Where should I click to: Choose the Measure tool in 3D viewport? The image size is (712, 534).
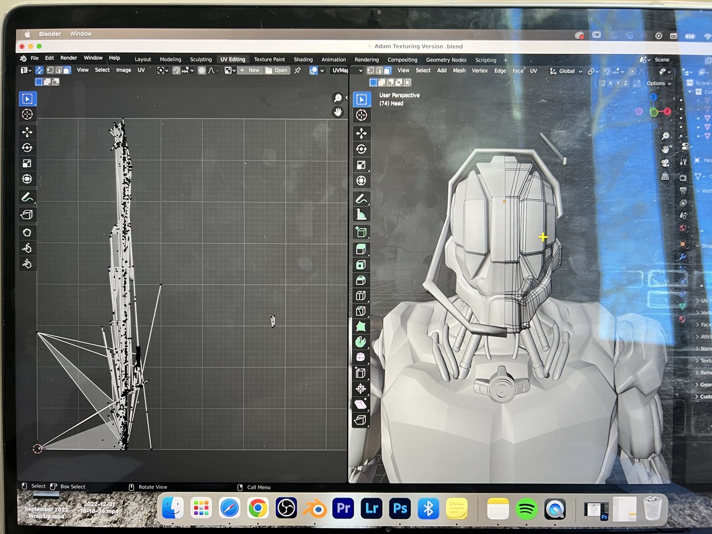tap(361, 215)
